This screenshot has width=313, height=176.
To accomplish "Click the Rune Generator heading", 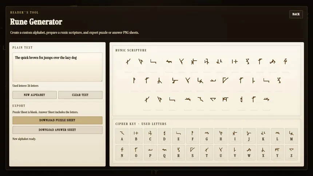I will coord(36,22).
